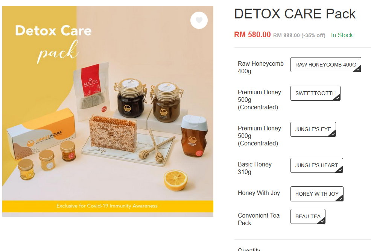The image size is (371, 251).
Task: Click the -35% off discount text
Action: pyautogui.click(x=313, y=35)
